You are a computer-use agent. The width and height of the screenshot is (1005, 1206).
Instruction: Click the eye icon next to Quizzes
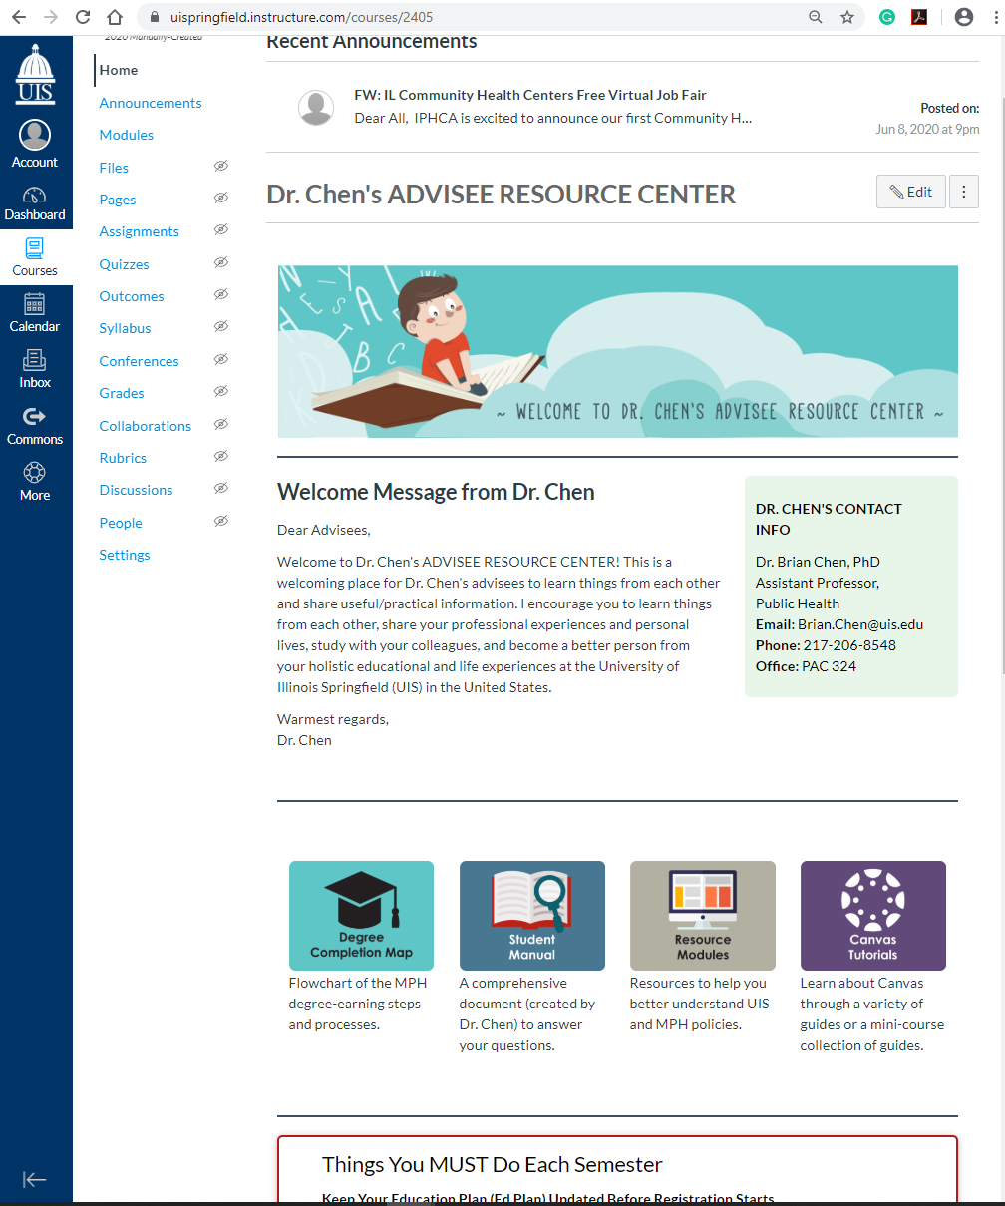click(x=221, y=263)
